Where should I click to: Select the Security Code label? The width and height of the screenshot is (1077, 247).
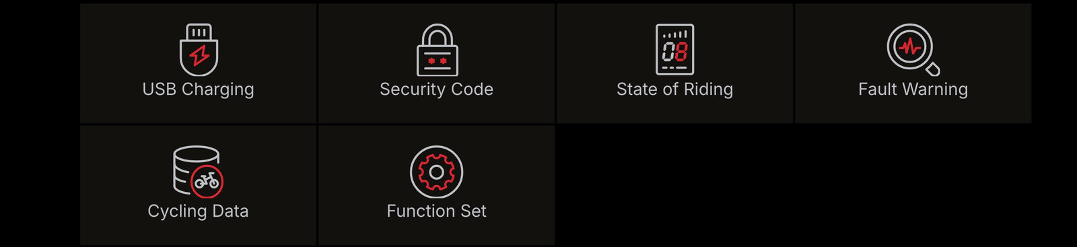[x=437, y=90]
